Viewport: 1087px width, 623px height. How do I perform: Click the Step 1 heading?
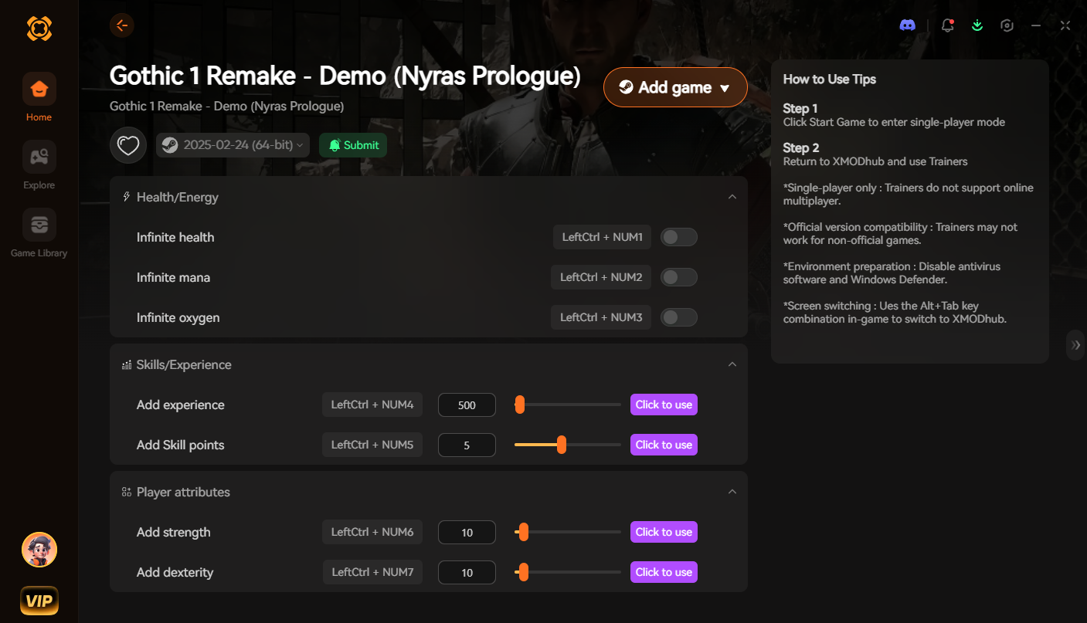pos(800,108)
